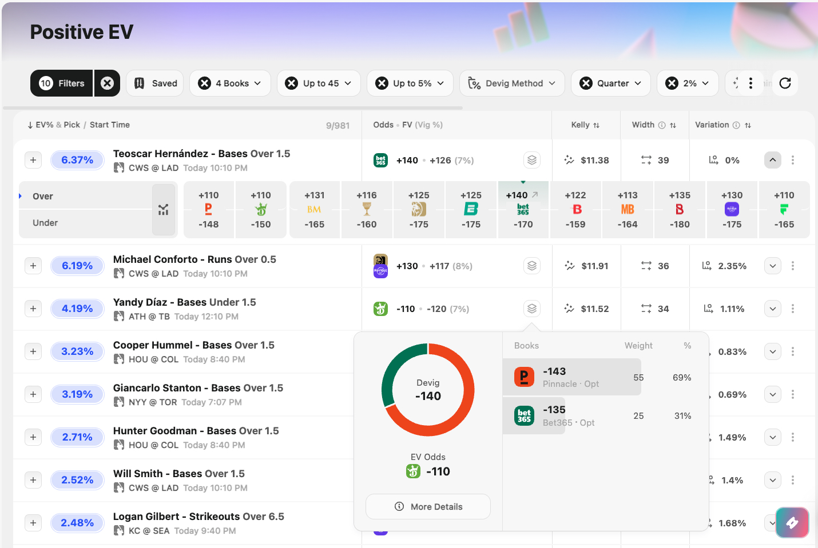
Task: Open three-dot menu for Cooper Hummel row
Action: [x=793, y=351]
